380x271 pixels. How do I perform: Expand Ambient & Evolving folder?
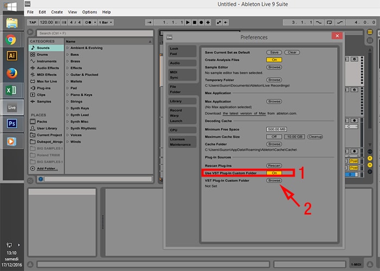tap(68, 48)
